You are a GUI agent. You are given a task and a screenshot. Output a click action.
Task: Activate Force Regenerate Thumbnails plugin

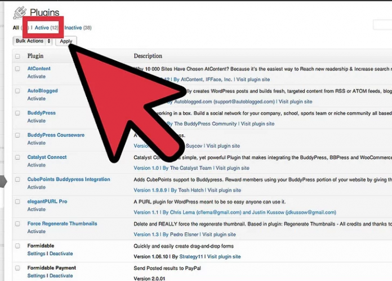pyautogui.click(x=37, y=231)
